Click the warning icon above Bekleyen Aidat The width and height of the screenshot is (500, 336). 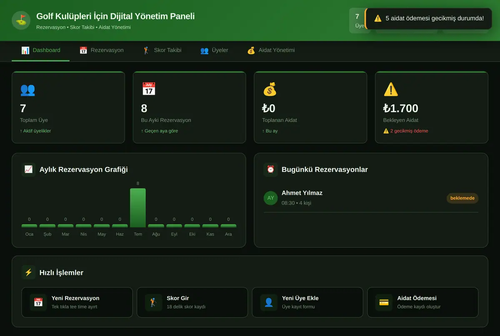coord(391,89)
